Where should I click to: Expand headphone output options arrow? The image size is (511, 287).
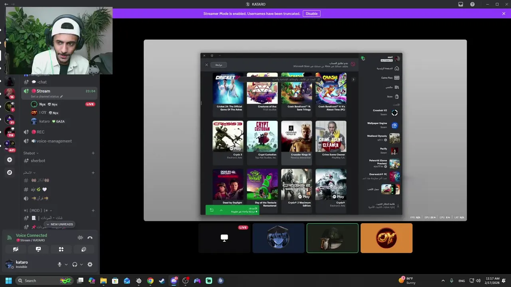pos(81,264)
